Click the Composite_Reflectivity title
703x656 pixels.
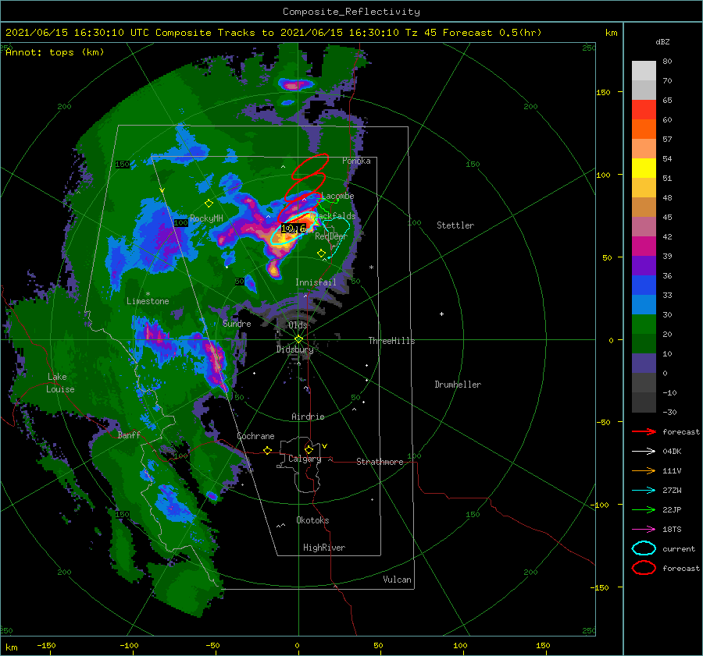click(351, 12)
